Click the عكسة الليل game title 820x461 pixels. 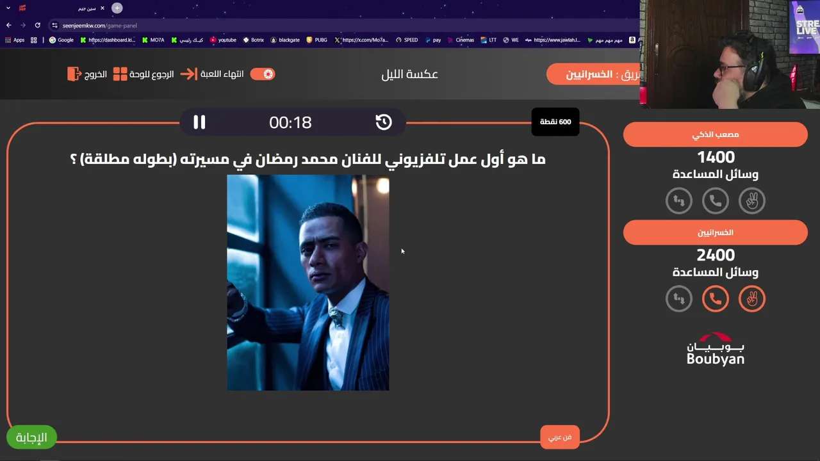coord(410,74)
